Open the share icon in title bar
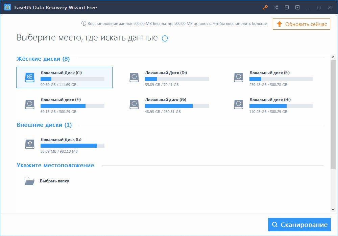This screenshot has height=236, width=338. 276,7
